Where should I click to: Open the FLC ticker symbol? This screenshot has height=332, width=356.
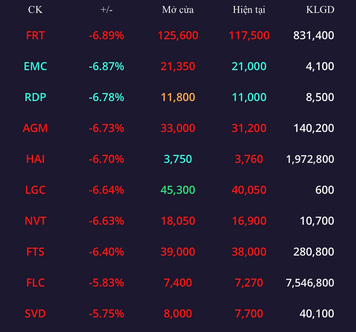click(35, 282)
